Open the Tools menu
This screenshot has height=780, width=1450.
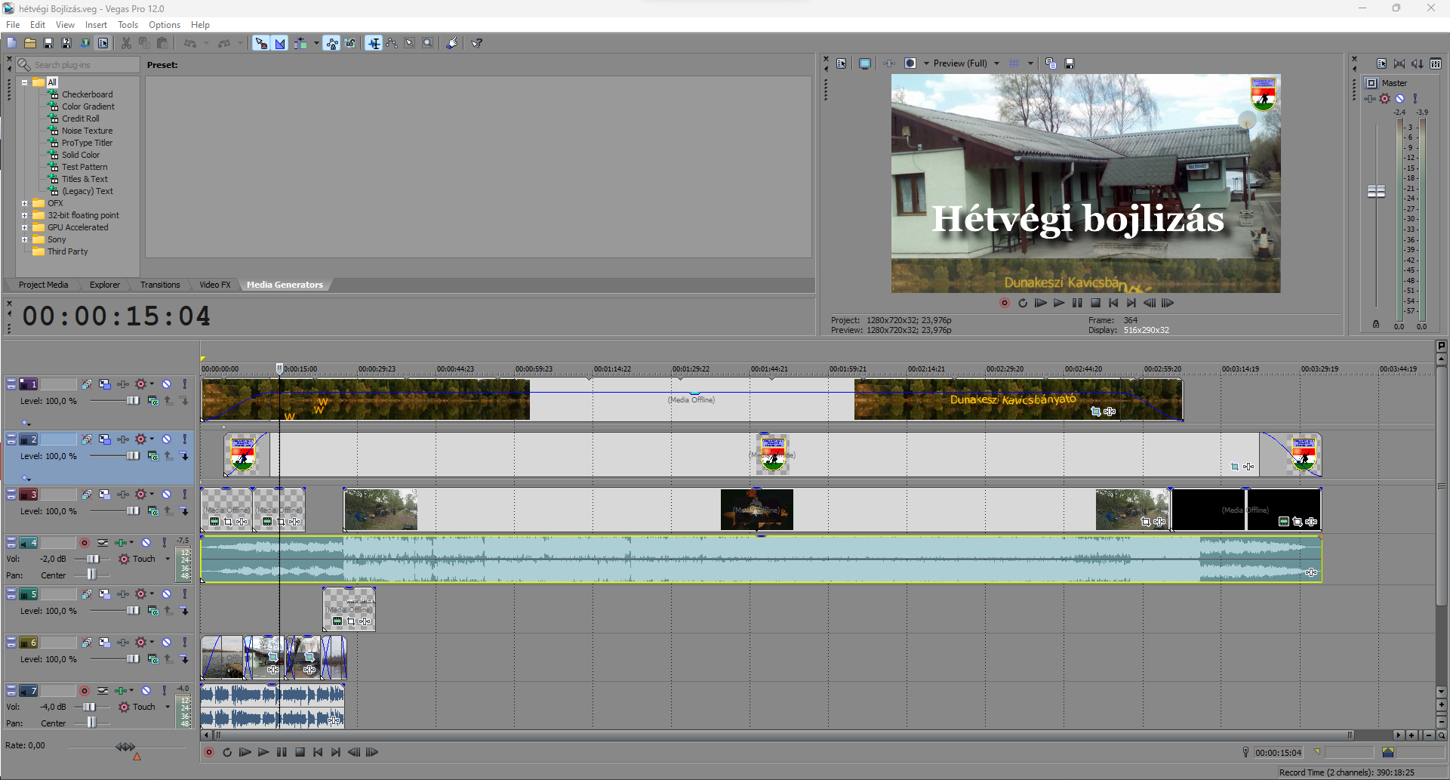click(128, 25)
